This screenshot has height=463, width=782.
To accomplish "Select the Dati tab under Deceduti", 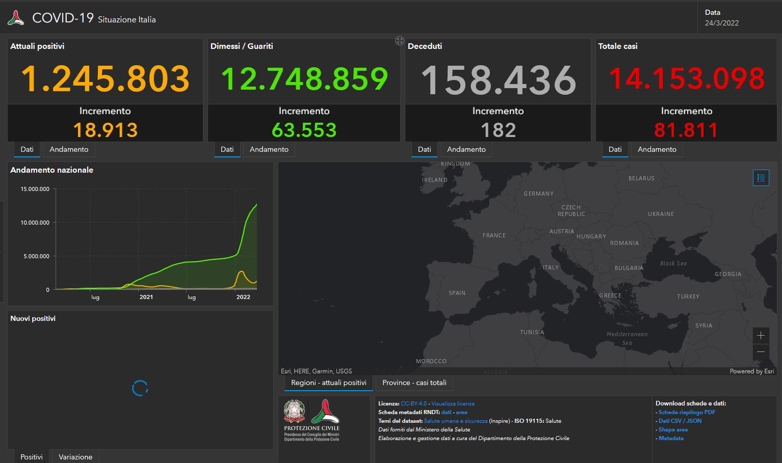I will click(x=424, y=149).
